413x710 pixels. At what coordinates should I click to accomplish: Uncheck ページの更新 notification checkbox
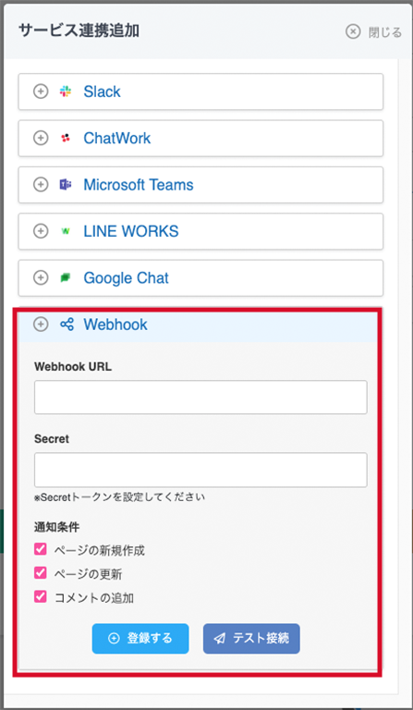coord(41,573)
